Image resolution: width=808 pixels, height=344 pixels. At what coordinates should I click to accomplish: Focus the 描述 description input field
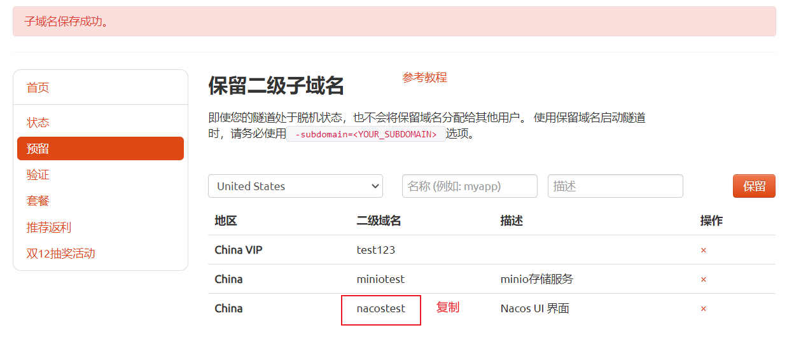pyautogui.click(x=615, y=186)
